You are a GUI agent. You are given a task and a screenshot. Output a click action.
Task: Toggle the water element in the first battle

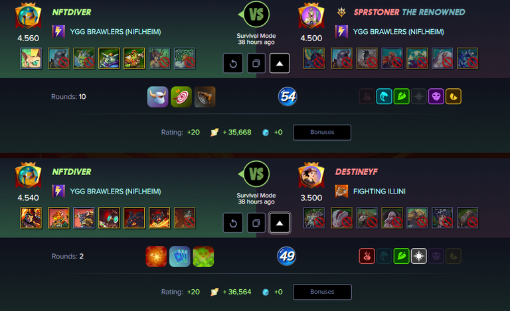coord(384,96)
